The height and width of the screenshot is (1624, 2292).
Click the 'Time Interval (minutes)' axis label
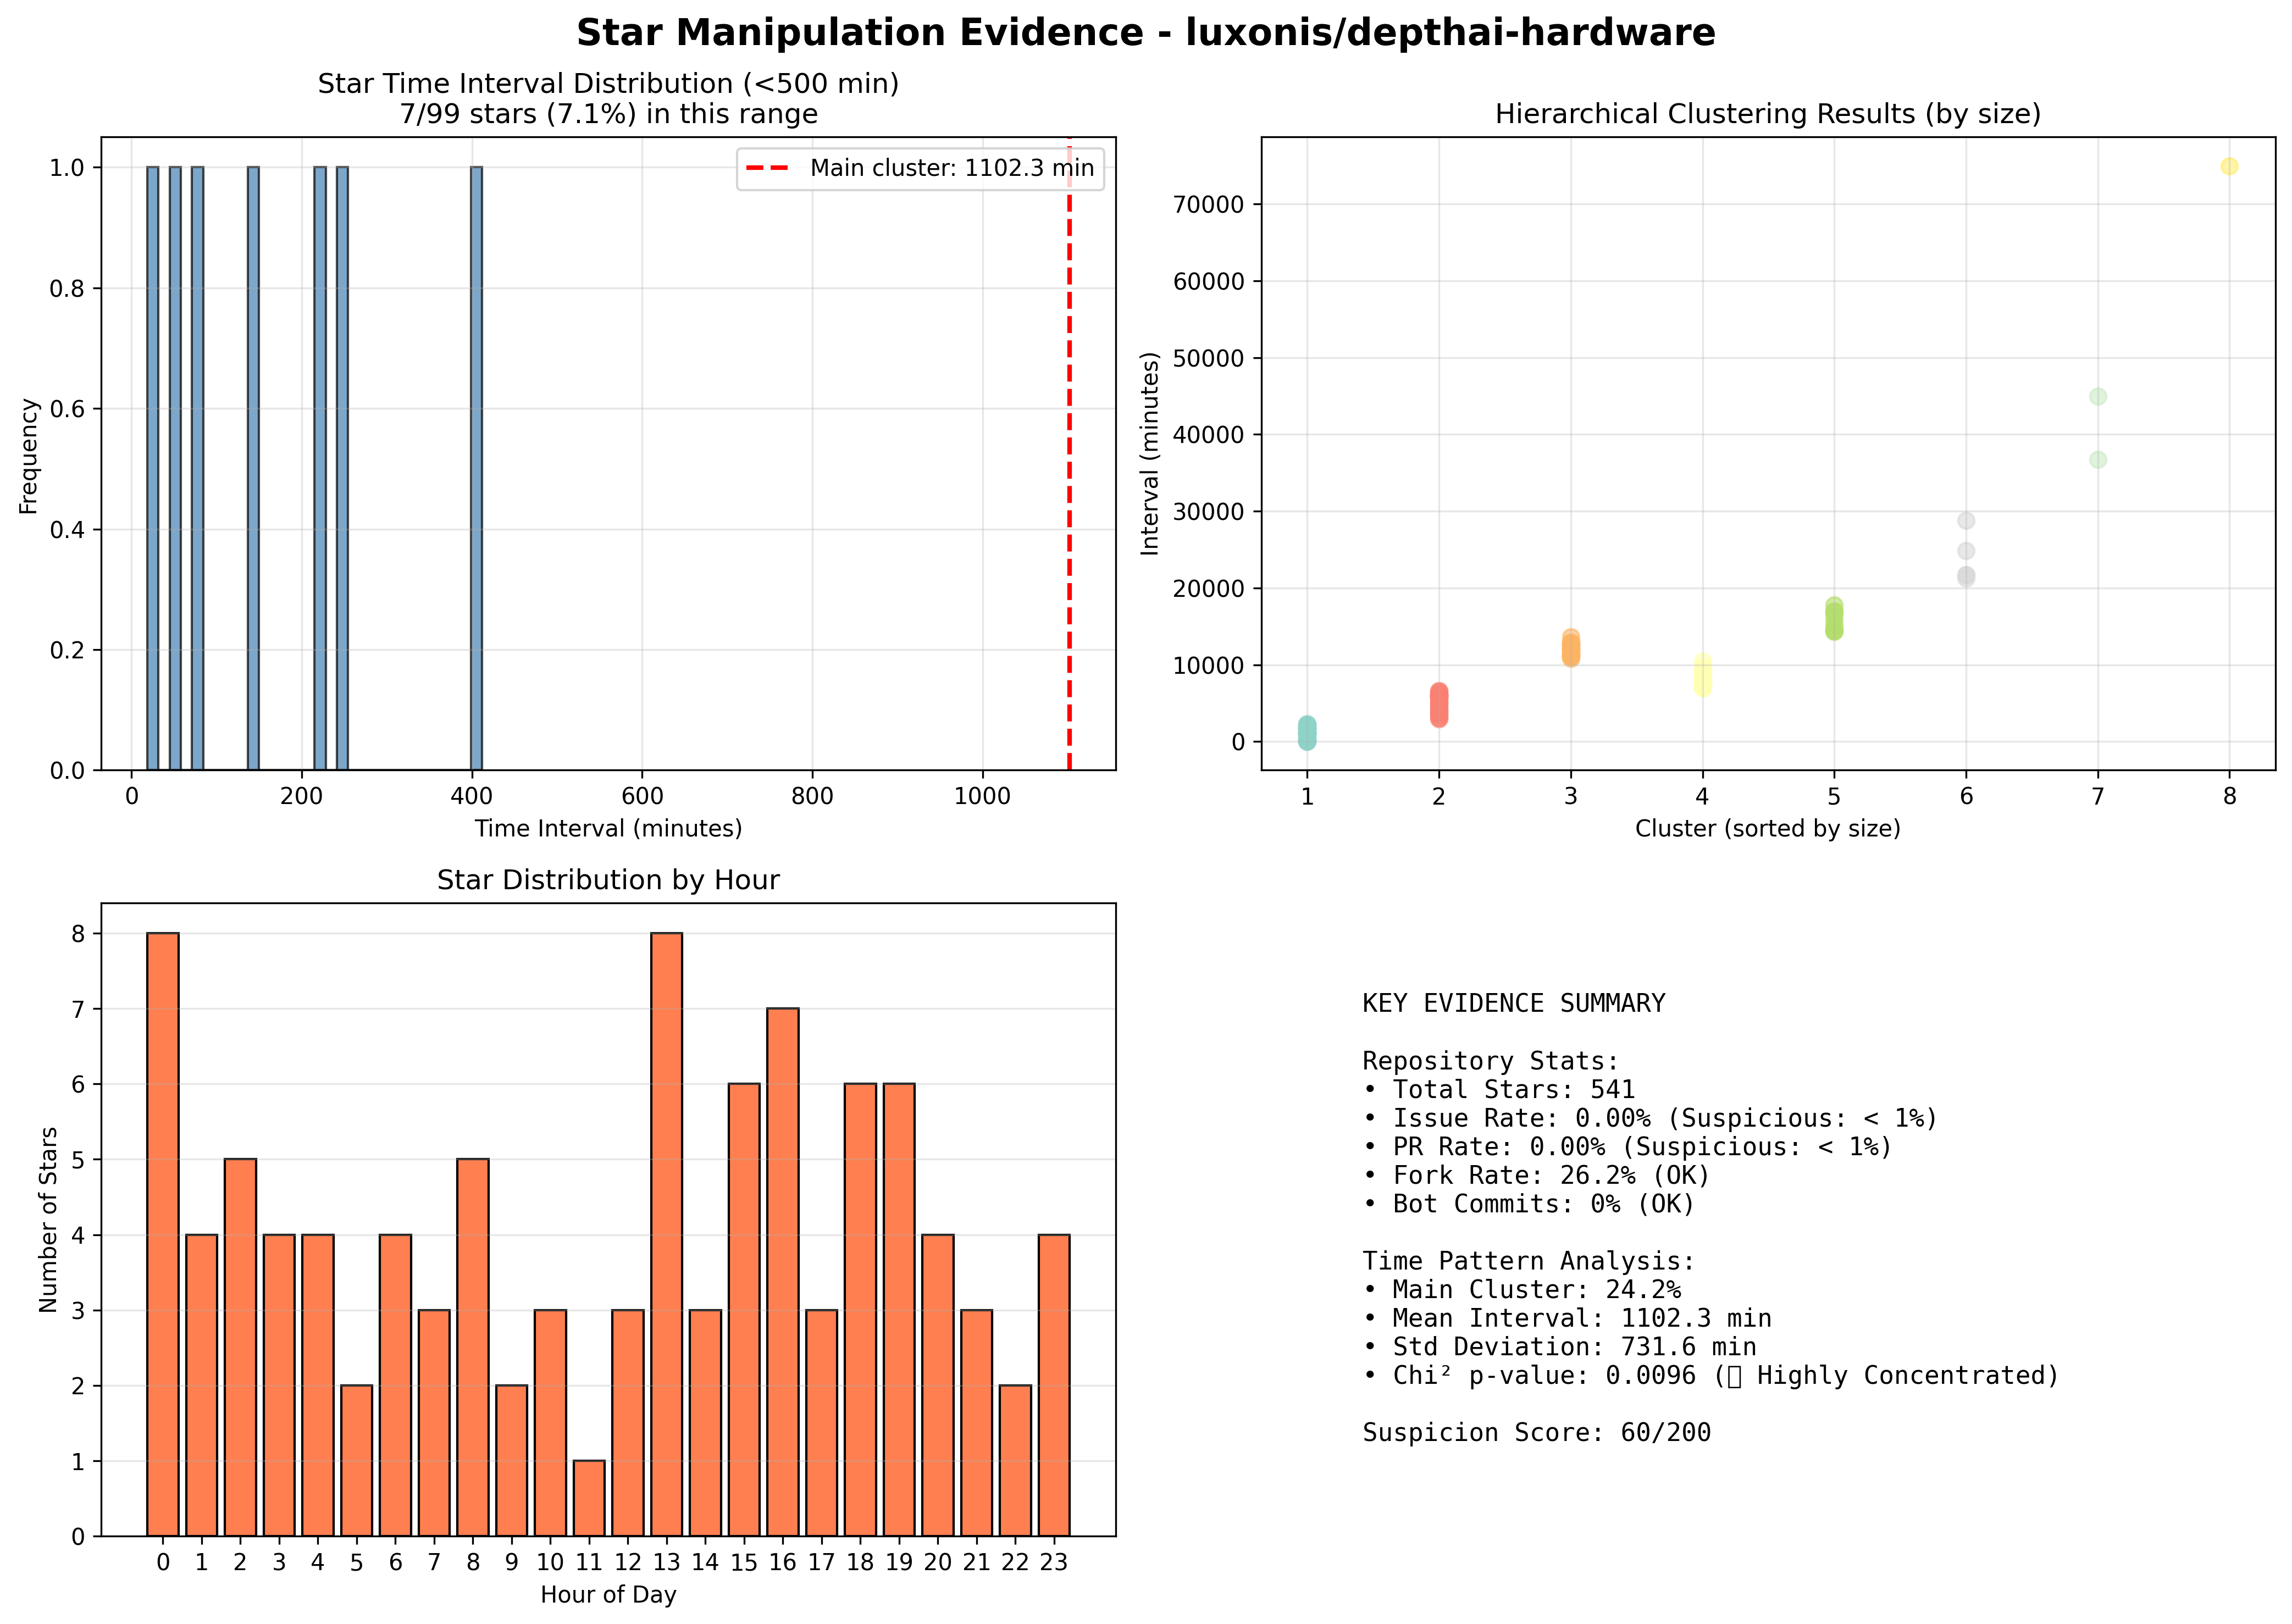(608, 828)
